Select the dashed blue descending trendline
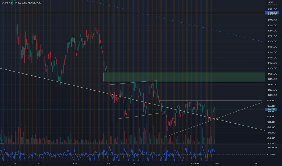The height and width of the screenshot is (166, 282). (175, 21)
